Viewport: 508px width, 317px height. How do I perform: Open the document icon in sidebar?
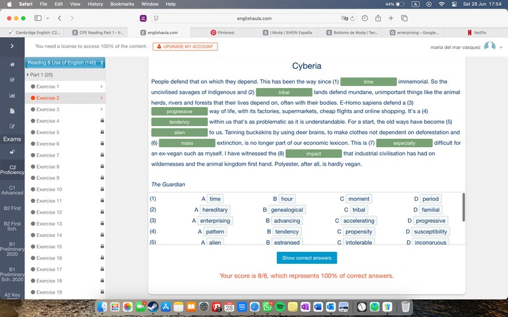12,111
